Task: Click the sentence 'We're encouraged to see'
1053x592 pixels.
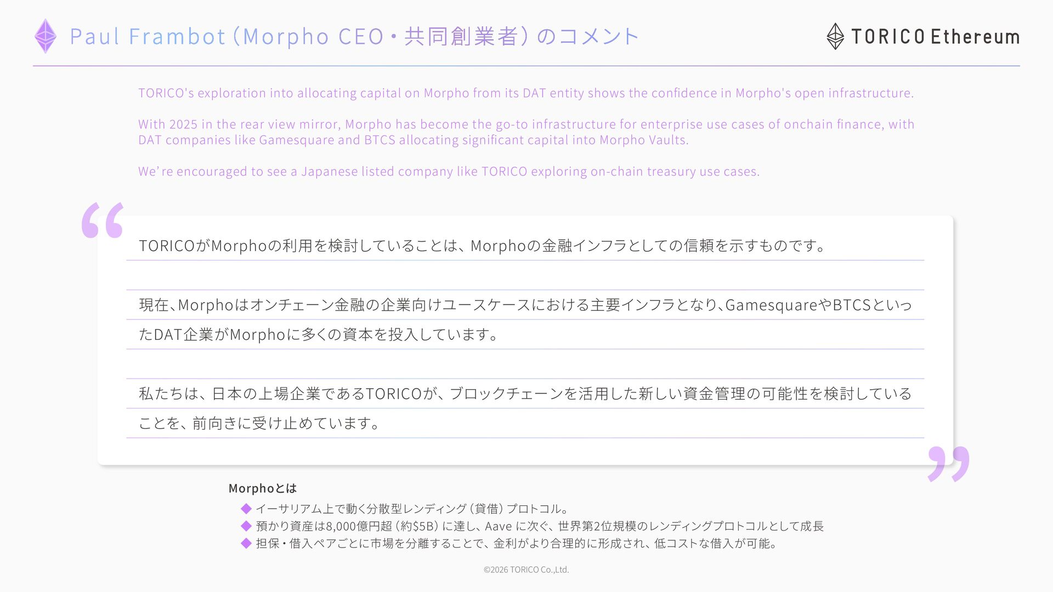Action: click(x=448, y=172)
